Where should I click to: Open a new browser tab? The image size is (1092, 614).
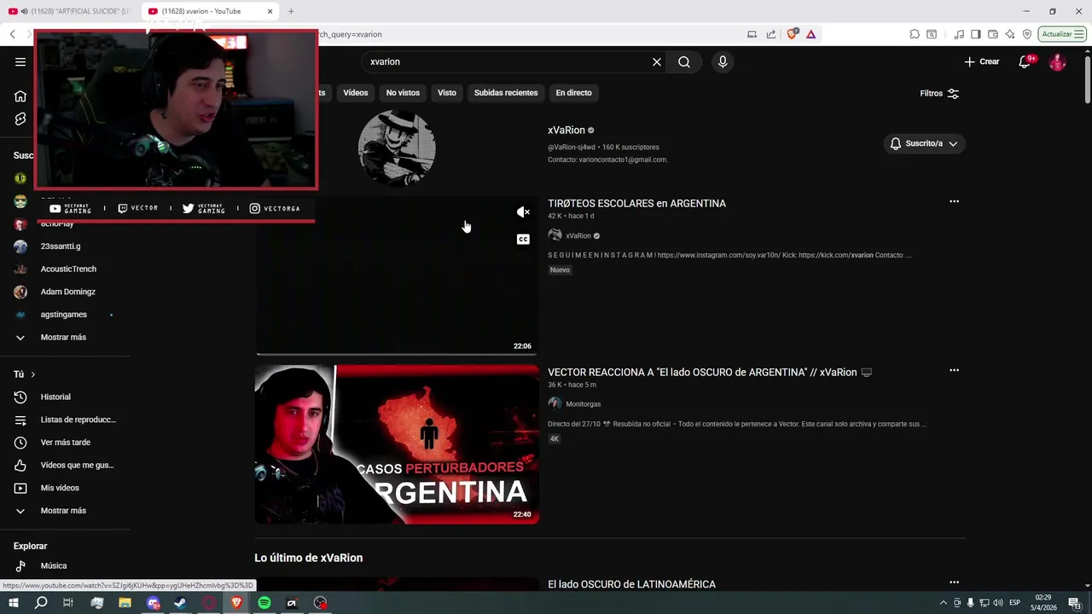click(x=291, y=11)
